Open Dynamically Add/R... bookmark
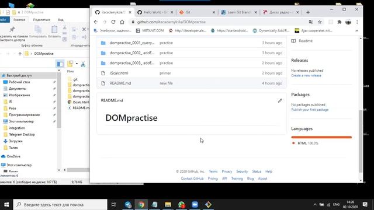Screen dimensions: 374x210 coord(271,31)
